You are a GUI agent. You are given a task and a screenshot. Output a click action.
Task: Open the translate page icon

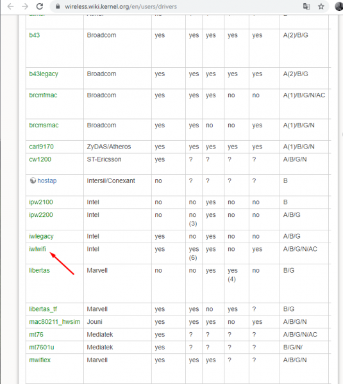click(x=306, y=6)
